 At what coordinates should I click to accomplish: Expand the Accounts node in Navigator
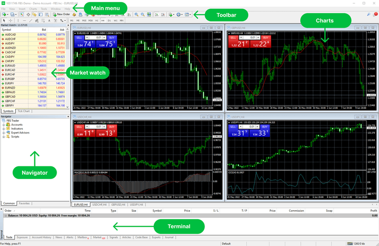(4, 125)
